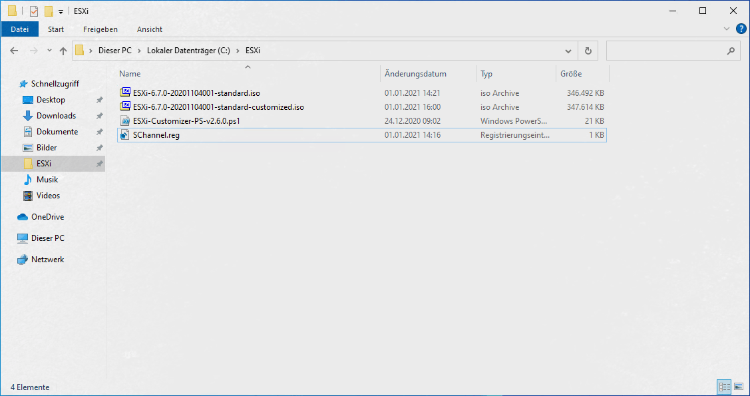The image size is (750, 396).
Task: Refresh the ESXi folder view
Action: point(588,51)
